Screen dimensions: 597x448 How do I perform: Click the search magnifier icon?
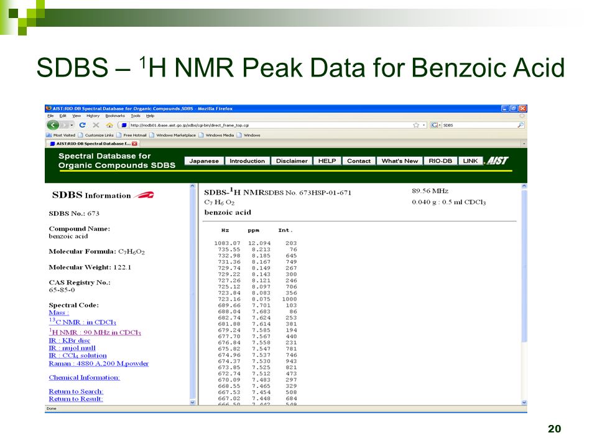click(521, 125)
